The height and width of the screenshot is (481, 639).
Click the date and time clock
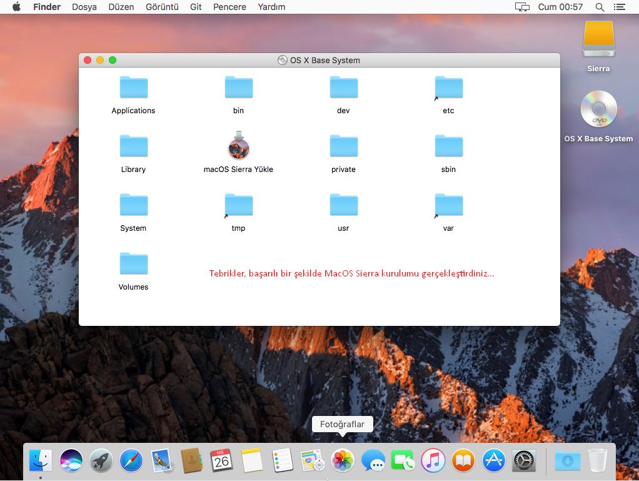[560, 7]
